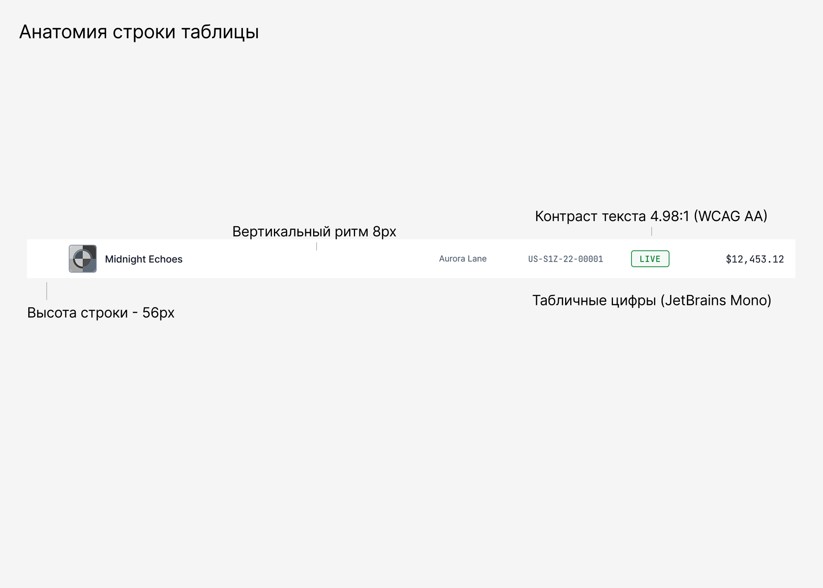
Task: Click the Aurora Lane label
Action: tap(462, 259)
